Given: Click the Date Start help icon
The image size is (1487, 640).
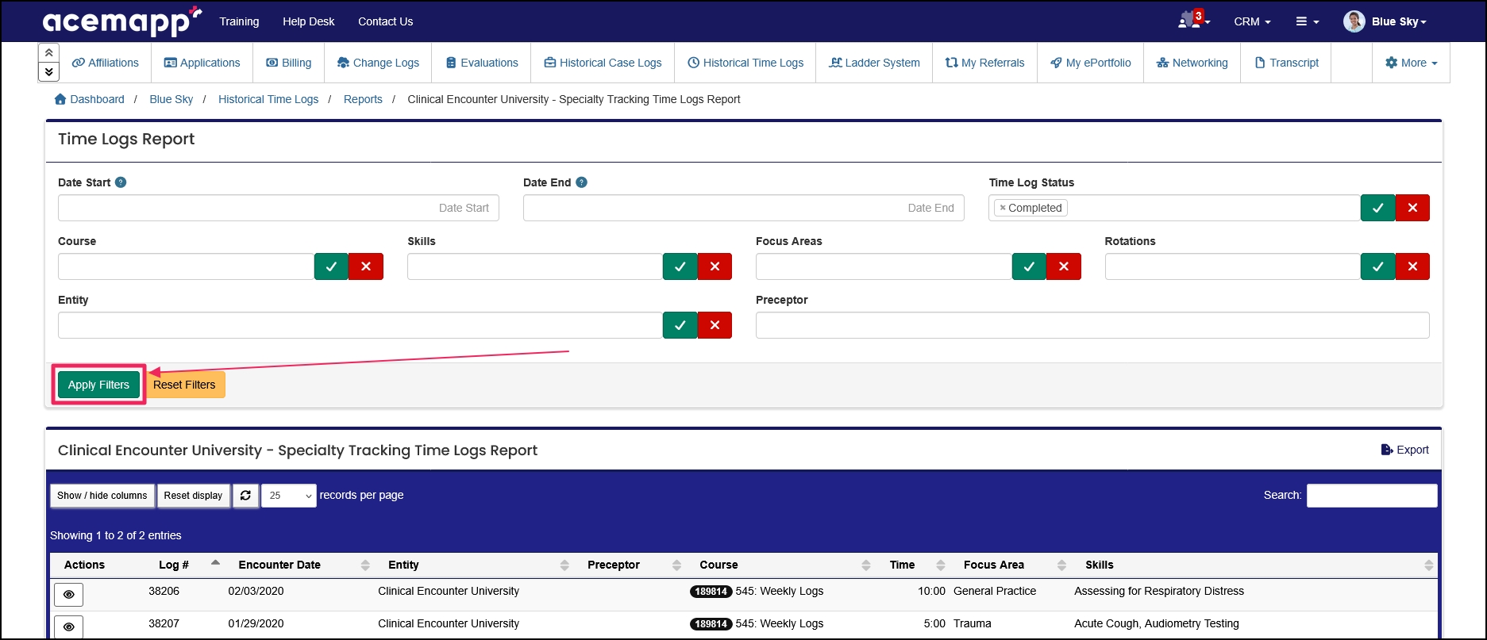Looking at the screenshot, I should (121, 182).
